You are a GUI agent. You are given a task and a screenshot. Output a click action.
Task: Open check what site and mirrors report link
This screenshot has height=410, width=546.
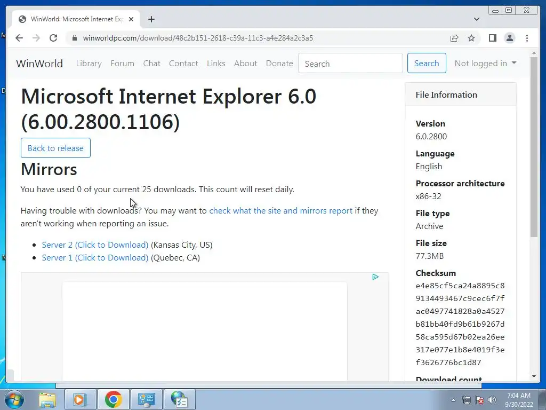point(280,210)
